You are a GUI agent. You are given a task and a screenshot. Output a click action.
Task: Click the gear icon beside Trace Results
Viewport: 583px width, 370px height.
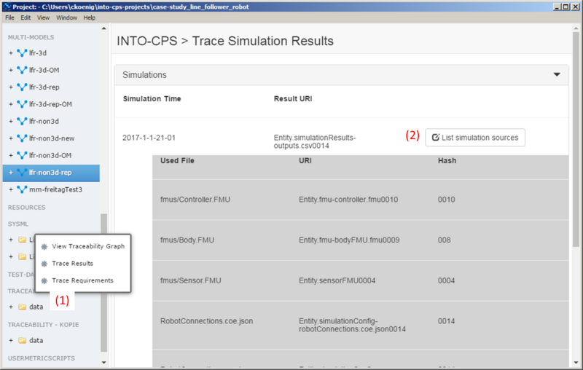(44, 263)
